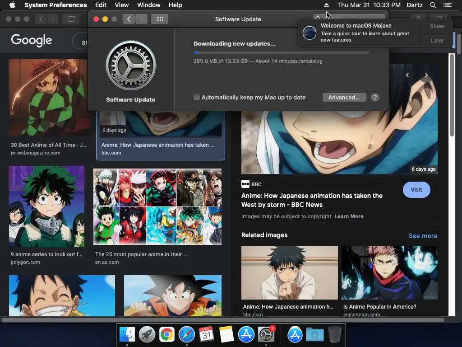Click the Safari vertical scrollbar

coord(452,95)
